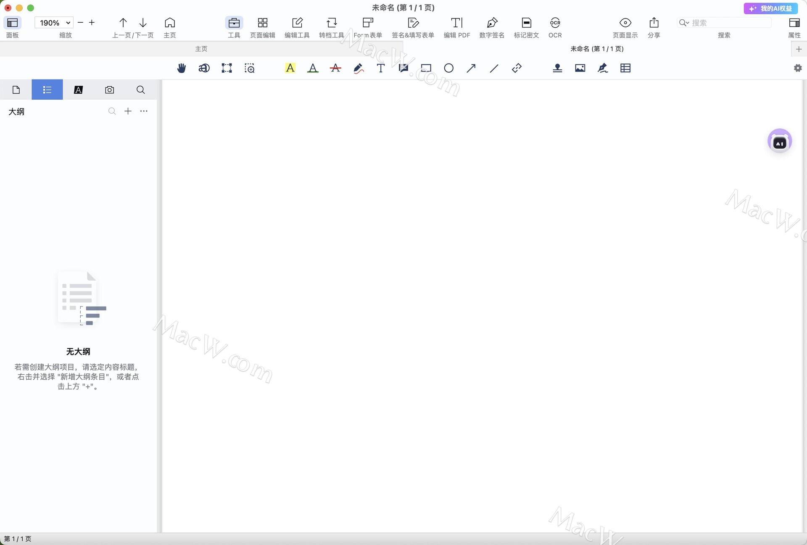Viewport: 807px width, 545px height.
Task: Switch to the 主页 tab
Action: click(x=201, y=49)
